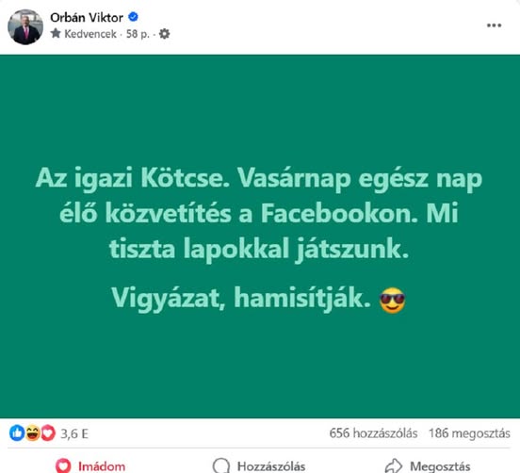Click the red heart reaction icon
This screenshot has height=473, width=520.
(48, 432)
